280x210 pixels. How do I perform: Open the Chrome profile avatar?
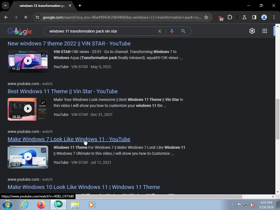click(x=264, y=17)
